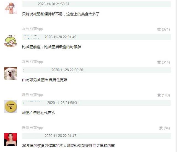Like the comment with 赞 (314)
Screen dimensions: 177x152
tap(163, 62)
